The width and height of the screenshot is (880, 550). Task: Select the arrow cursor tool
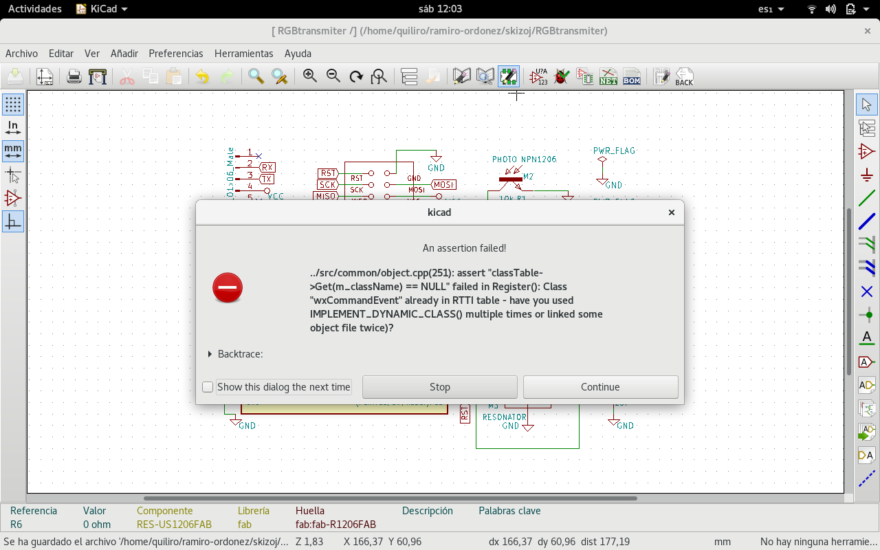(x=866, y=104)
